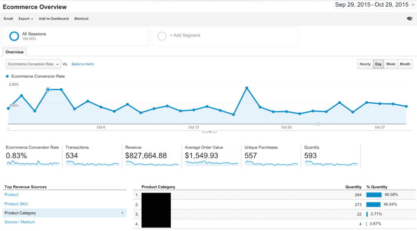Click the quantity value 294
This screenshot has width=417, height=231.
(x=358, y=195)
